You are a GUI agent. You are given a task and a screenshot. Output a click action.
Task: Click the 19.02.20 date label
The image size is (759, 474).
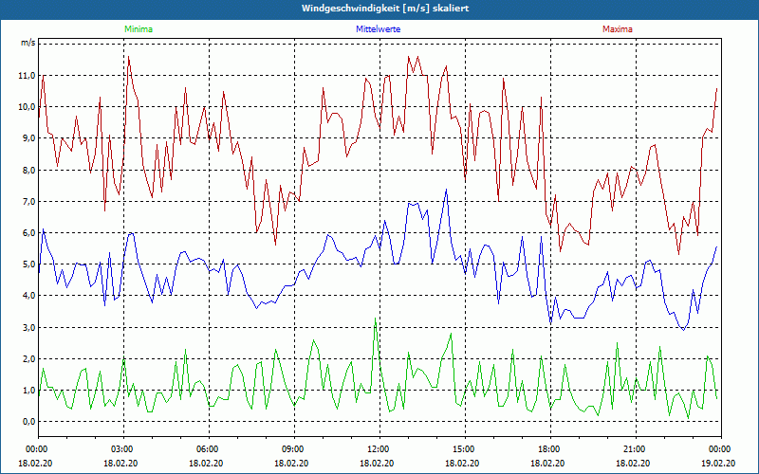point(718,464)
